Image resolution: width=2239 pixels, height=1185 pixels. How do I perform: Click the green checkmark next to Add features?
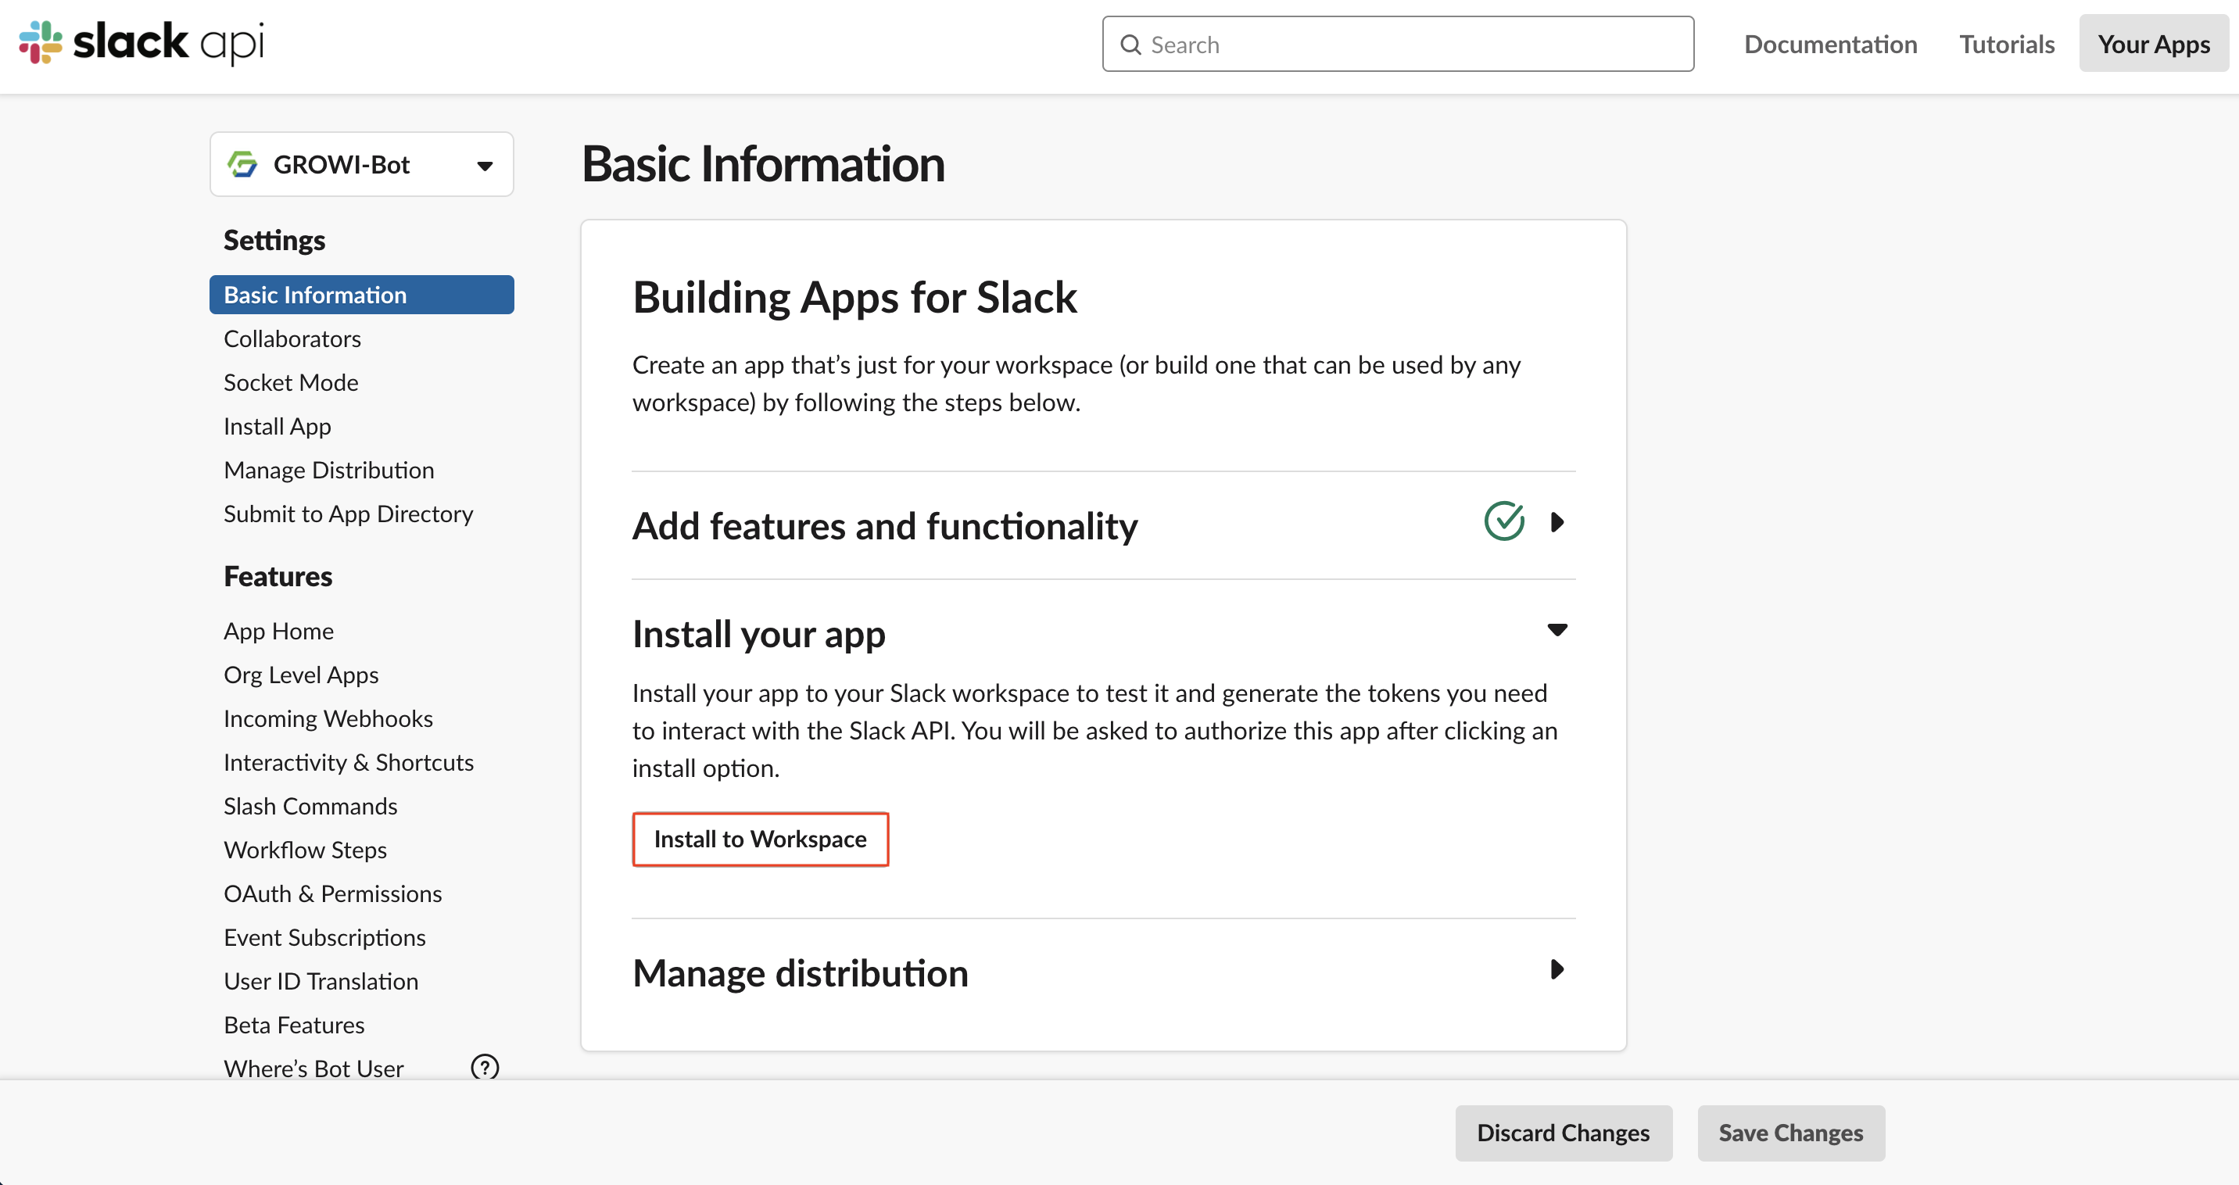pos(1503,521)
